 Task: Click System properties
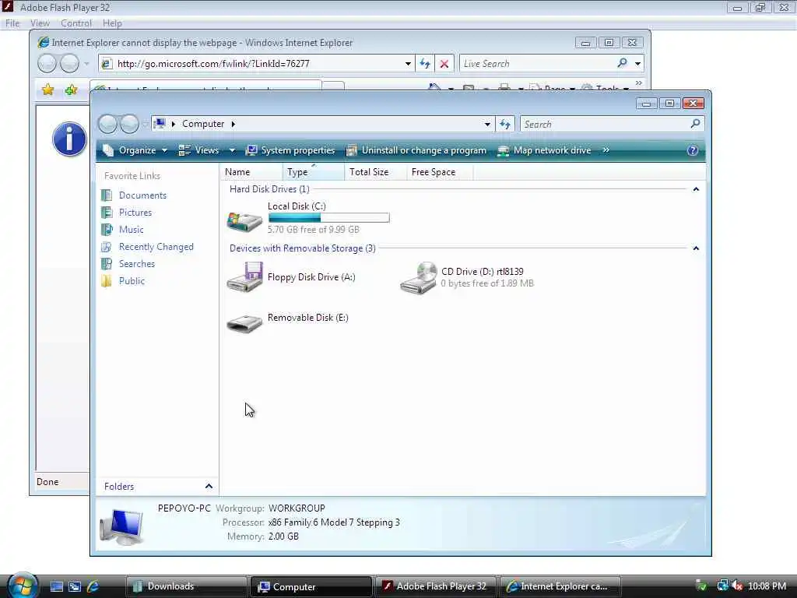tap(290, 150)
